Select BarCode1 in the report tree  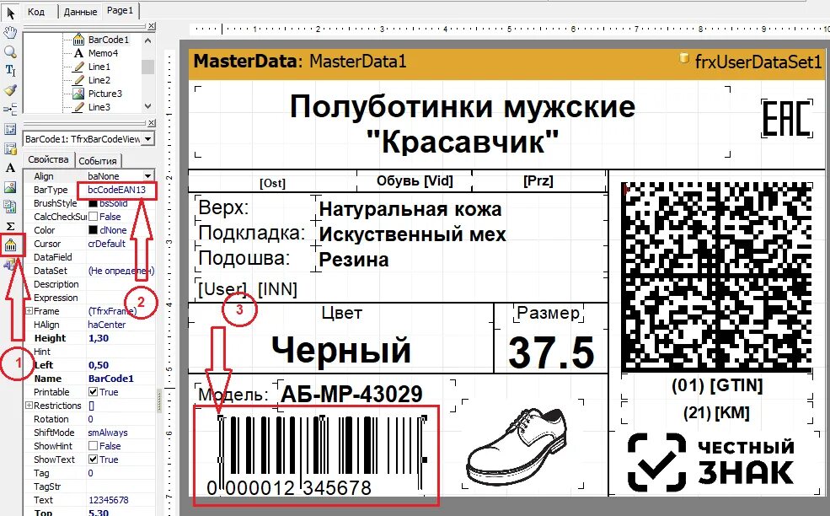coord(108,40)
